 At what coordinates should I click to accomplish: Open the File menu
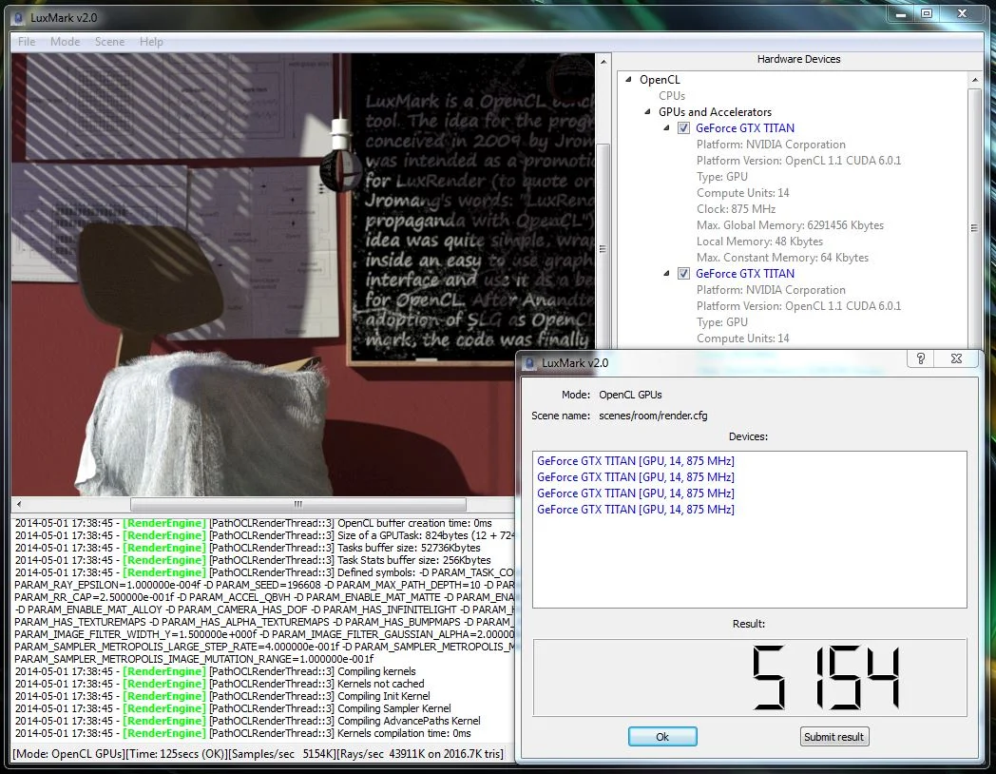[x=27, y=42]
